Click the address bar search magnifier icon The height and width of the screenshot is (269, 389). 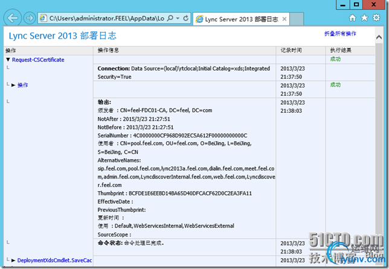point(170,18)
